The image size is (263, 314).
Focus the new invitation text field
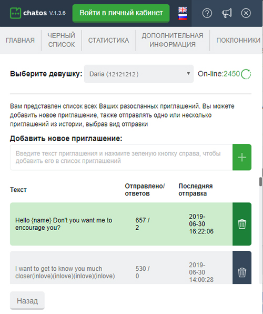click(x=121, y=157)
